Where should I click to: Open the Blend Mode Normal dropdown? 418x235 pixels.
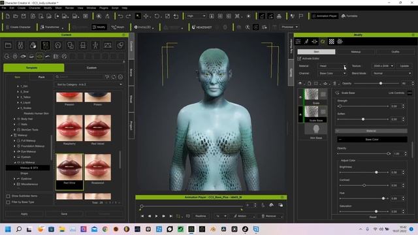[392, 73]
